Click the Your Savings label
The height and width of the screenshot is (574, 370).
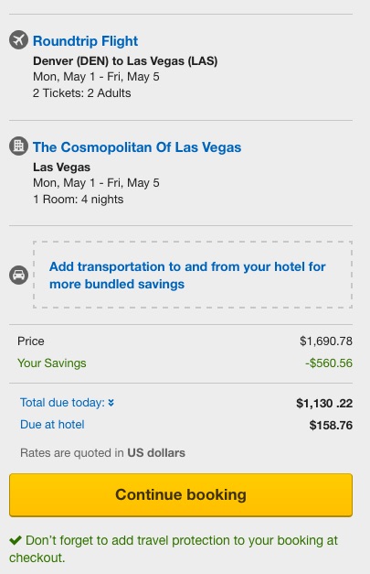pos(52,363)
